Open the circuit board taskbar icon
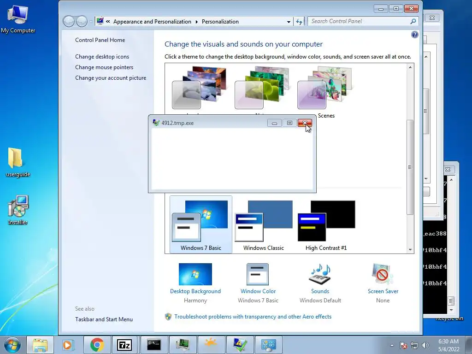The image size is (472, 354). 183,345
